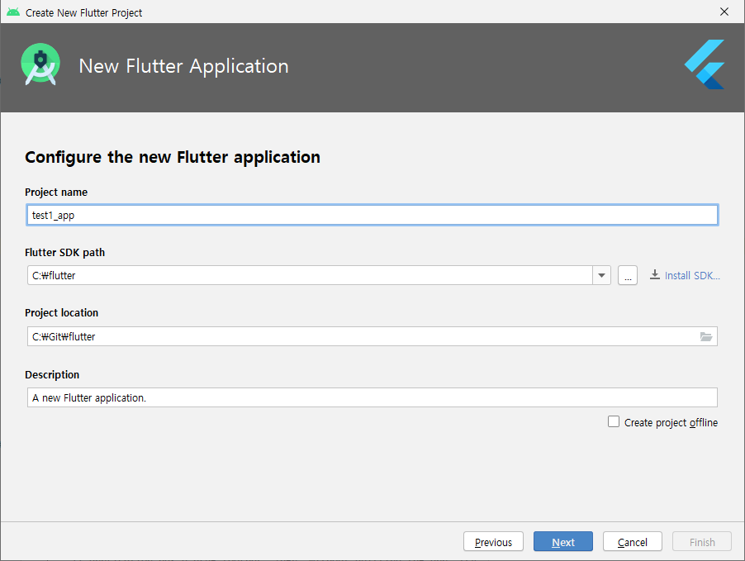The image size is (745, 561).
Task: Click the download icon beside Install SDK
Action: [x=655, y=275]
